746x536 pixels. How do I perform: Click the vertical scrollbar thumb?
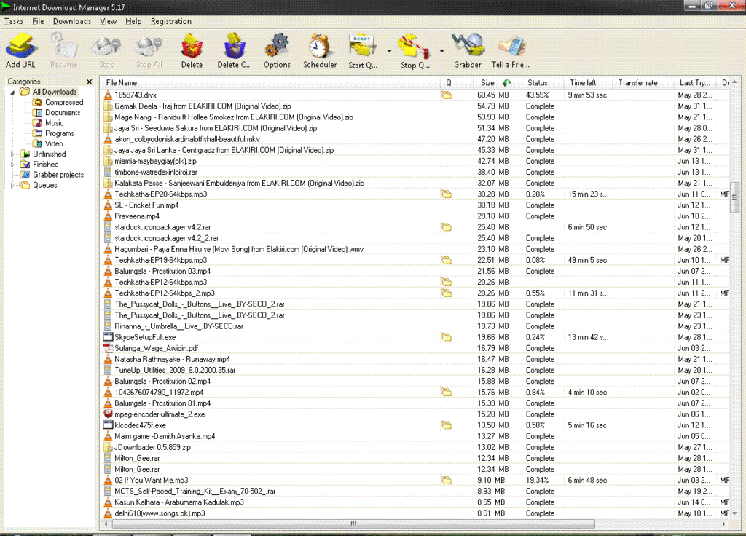[x=734, y=197]
